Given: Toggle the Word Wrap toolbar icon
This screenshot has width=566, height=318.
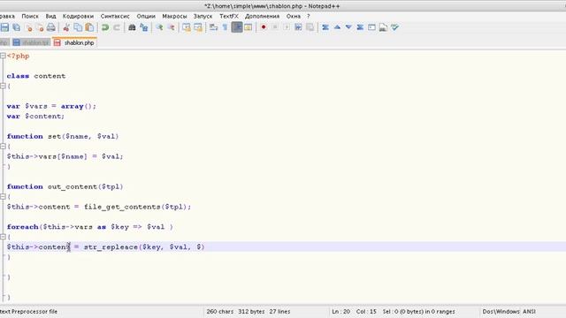Looking at the screenshot, I should [213, 27].
